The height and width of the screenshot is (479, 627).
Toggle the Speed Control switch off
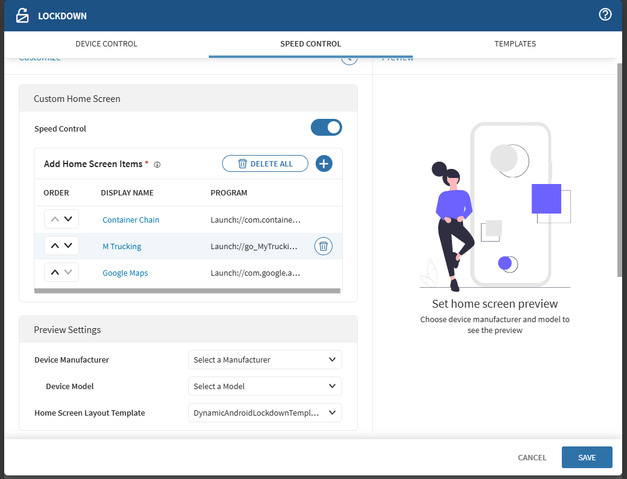coord(326,128)
